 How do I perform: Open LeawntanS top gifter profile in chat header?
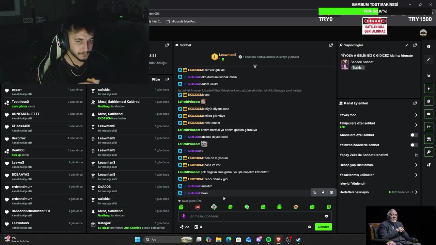pos(228,54)
